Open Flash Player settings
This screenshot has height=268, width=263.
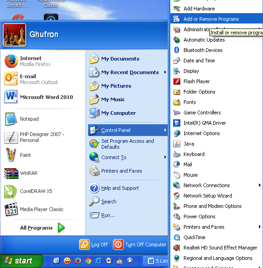tap(216, 81)
